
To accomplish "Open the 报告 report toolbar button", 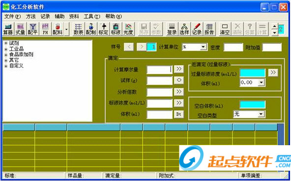I will [x=209, y=29].
